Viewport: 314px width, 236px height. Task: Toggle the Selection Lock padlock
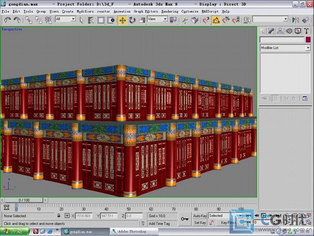pos(58,216)
